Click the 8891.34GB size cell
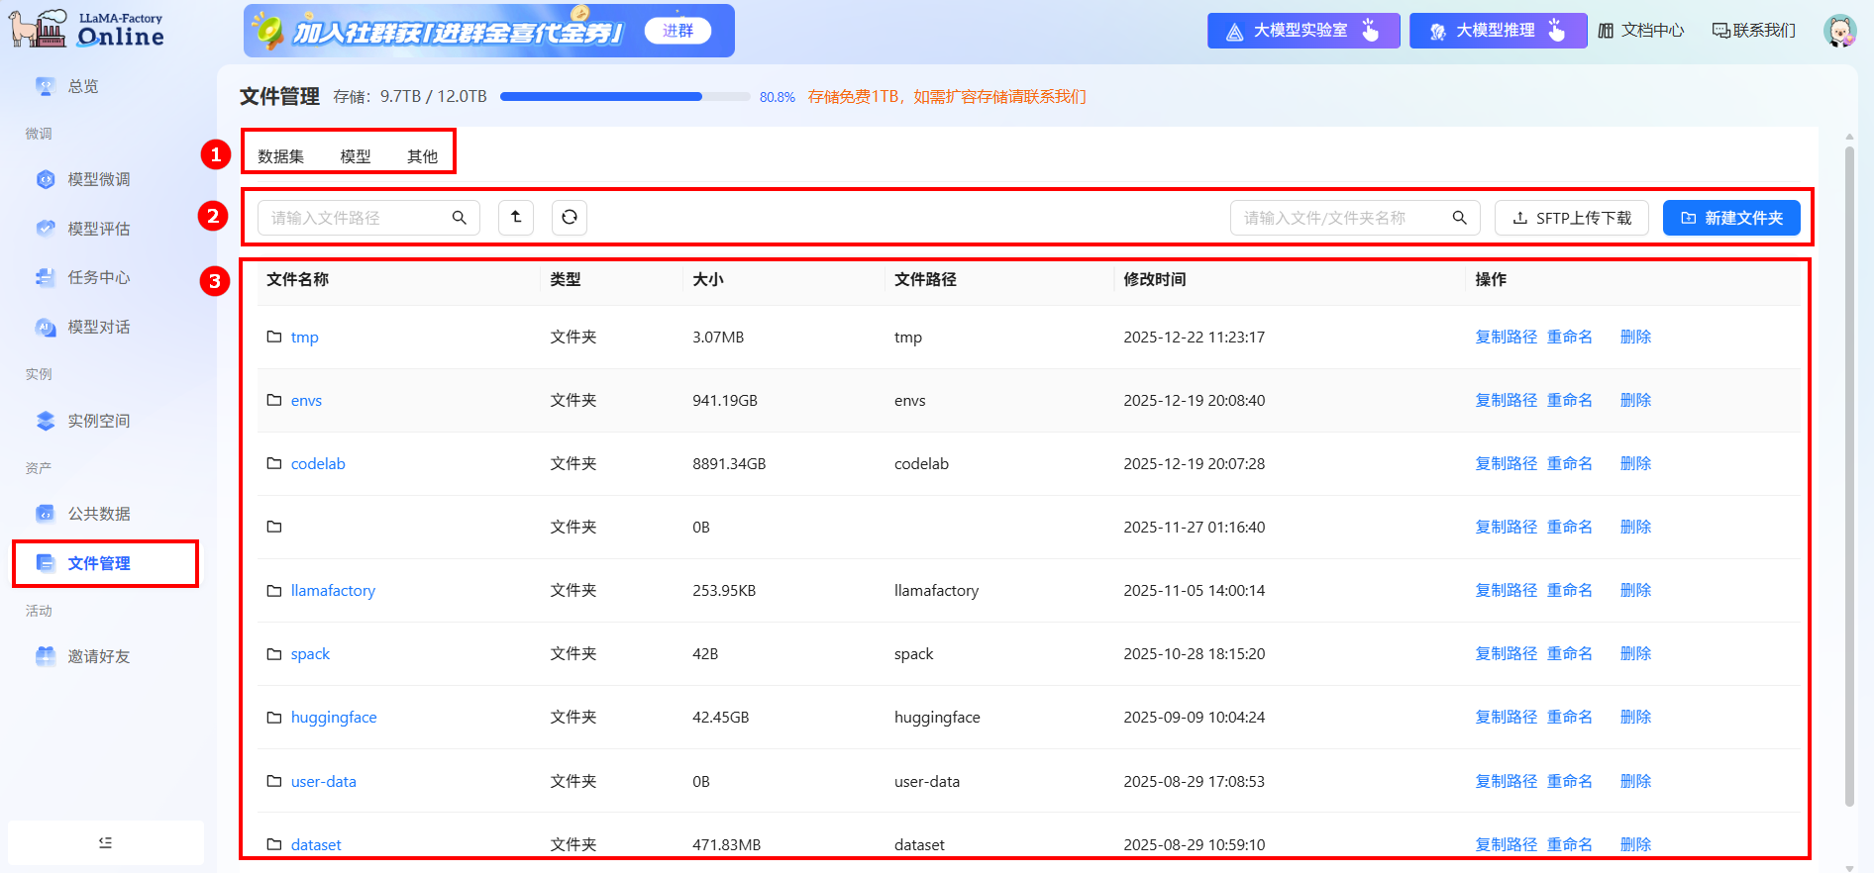1874x873 pixels. coord(729,464)
